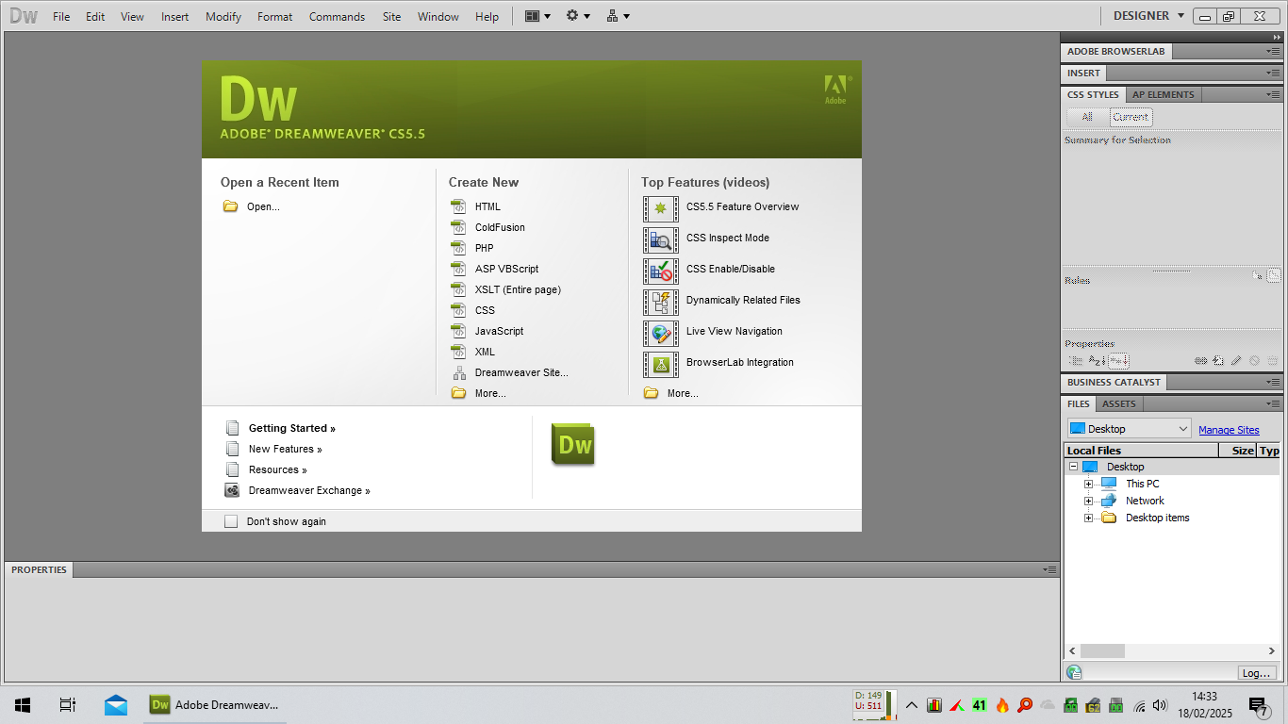Click the Getting Started link
This screenshot has height=724, width=1288.
click(x=292, y=428)
